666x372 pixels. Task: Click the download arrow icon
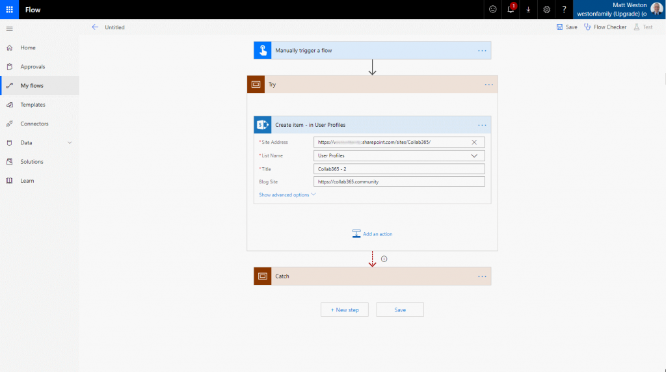tap(528, 9)
